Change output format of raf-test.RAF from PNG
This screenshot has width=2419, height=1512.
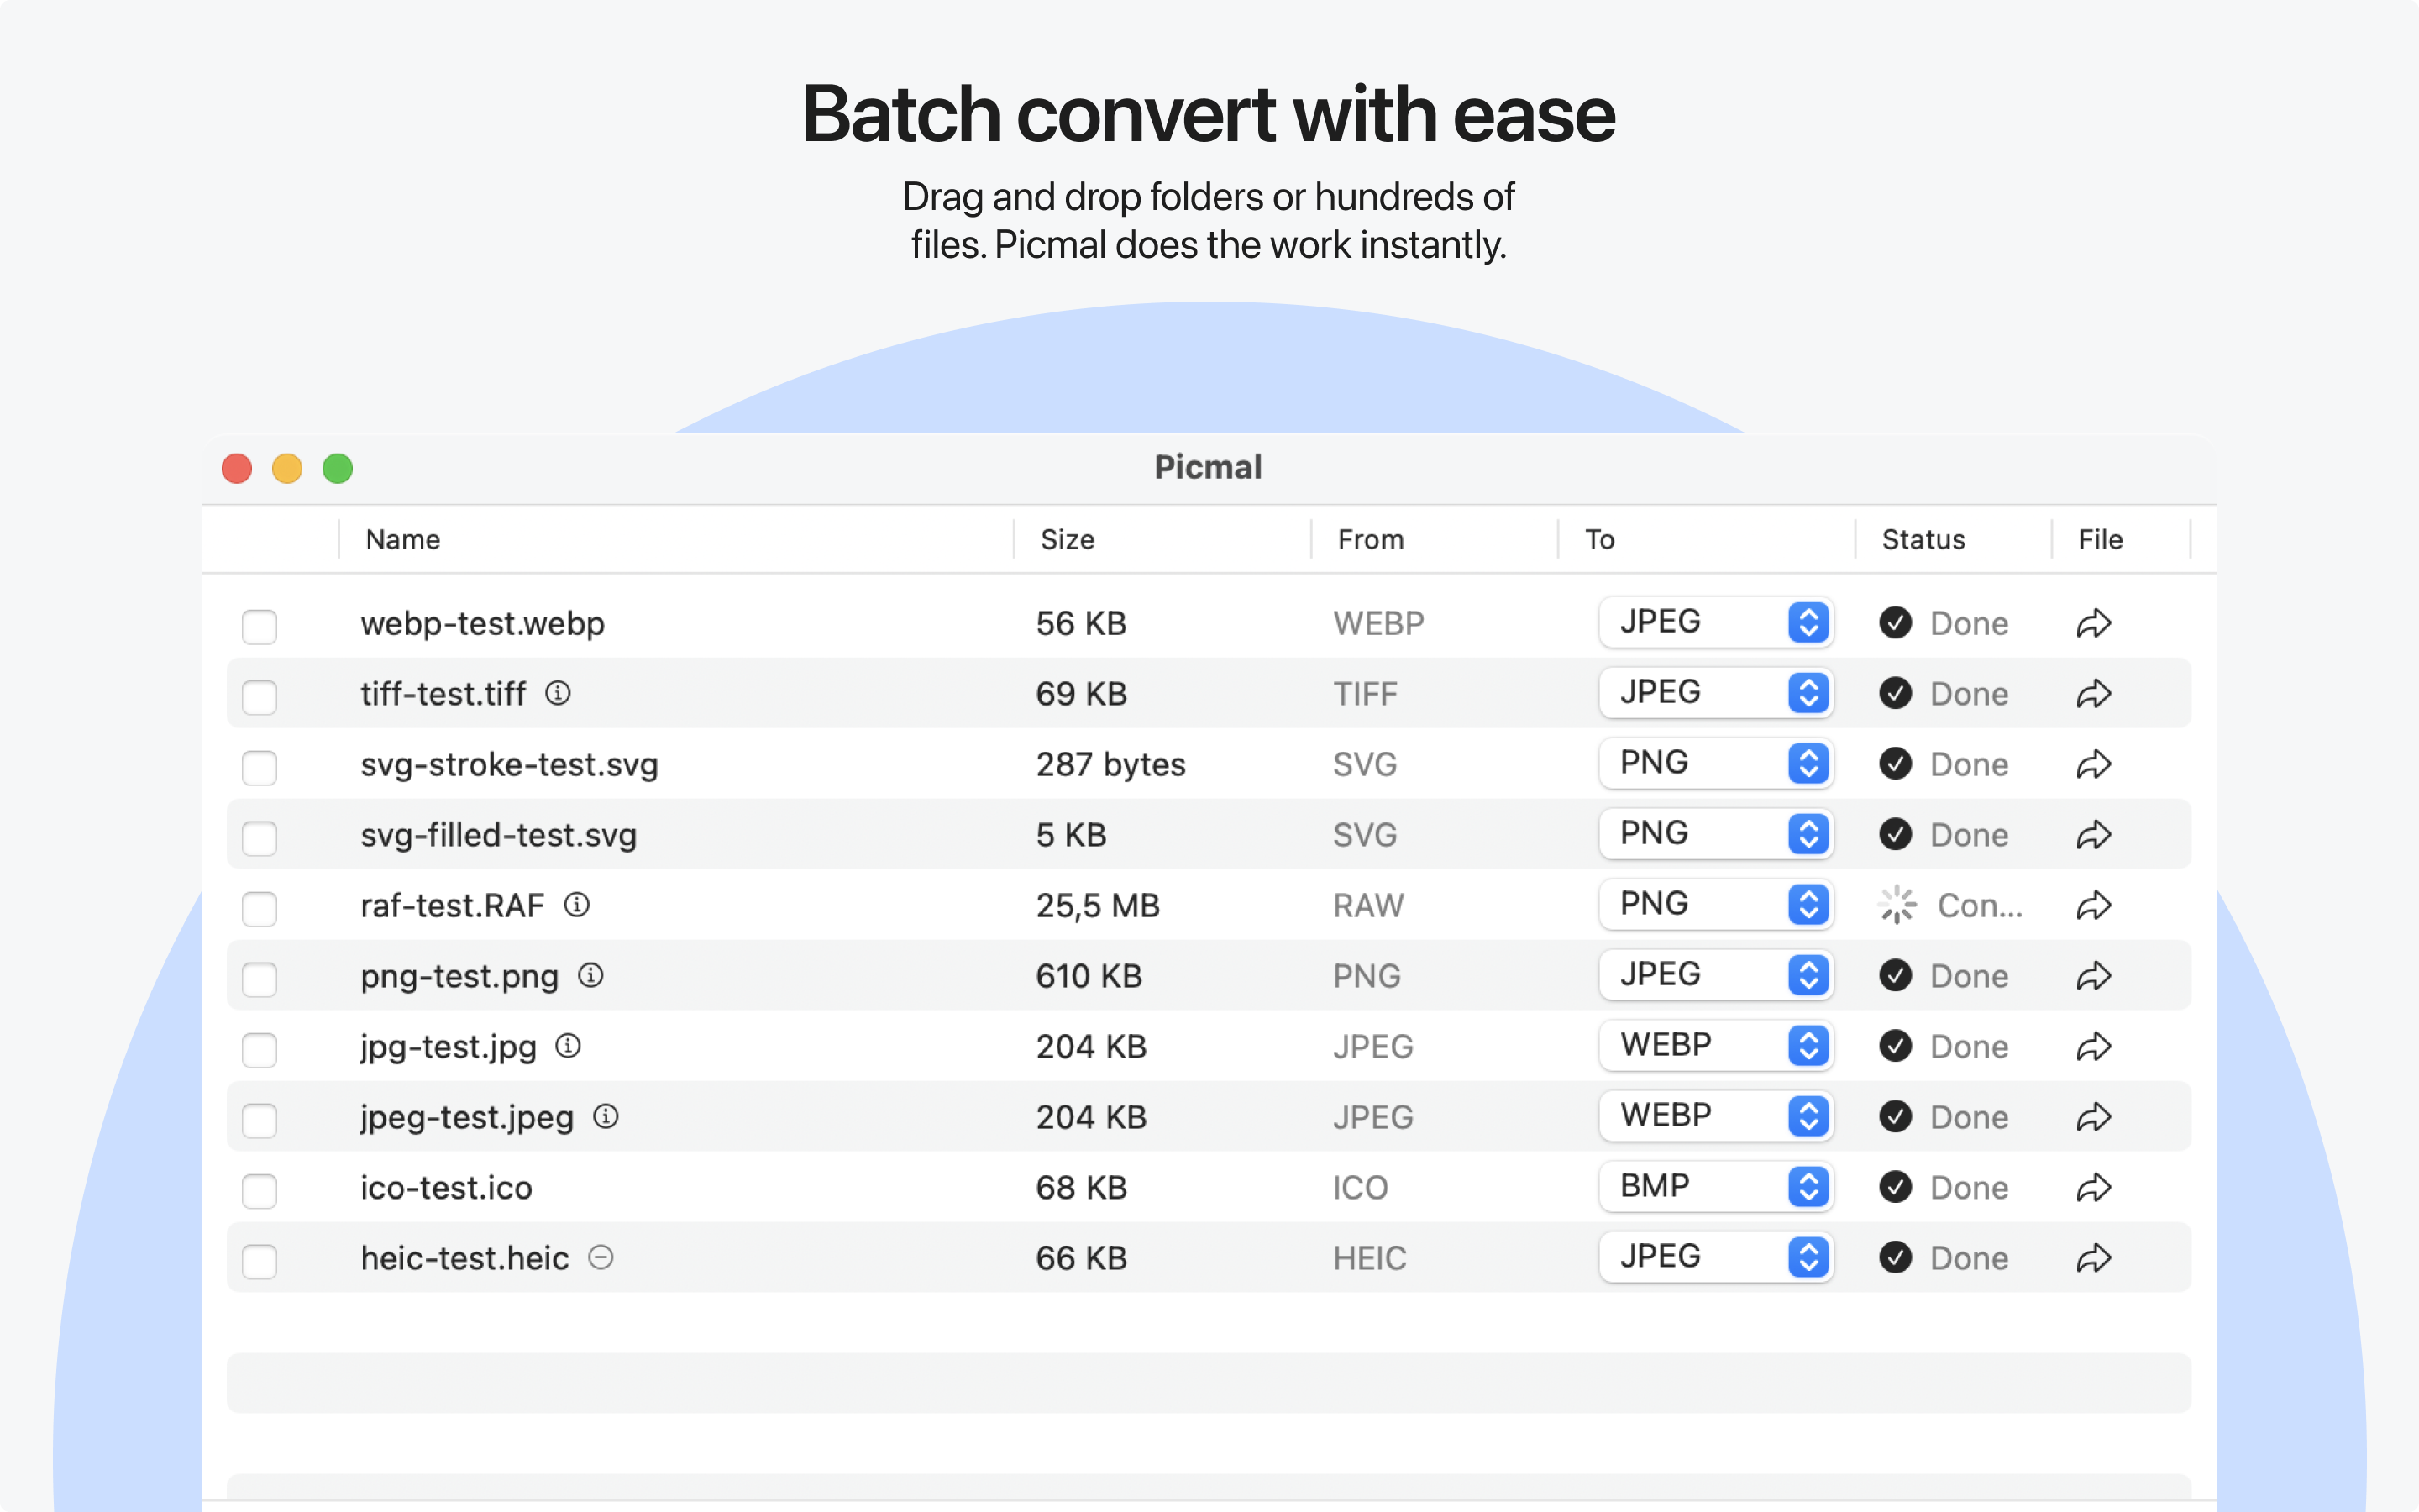click(x=1714, y=905)
